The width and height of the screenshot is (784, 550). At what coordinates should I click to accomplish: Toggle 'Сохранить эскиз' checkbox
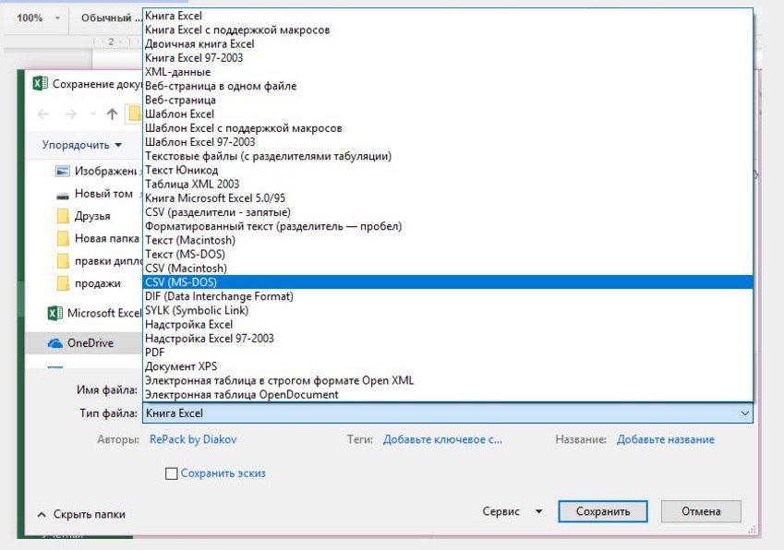coord(171,473)
